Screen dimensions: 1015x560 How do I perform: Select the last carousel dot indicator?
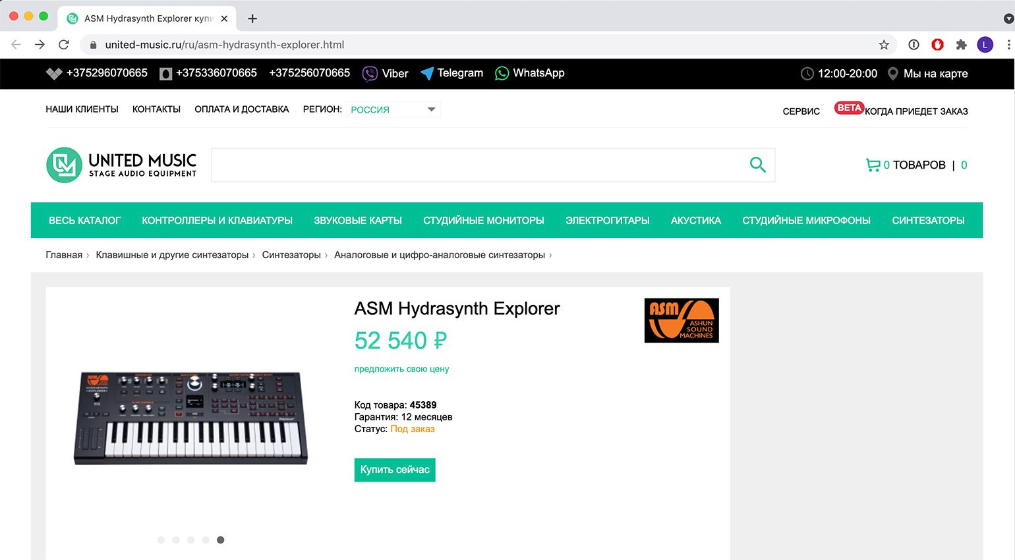tap(221, 540)
